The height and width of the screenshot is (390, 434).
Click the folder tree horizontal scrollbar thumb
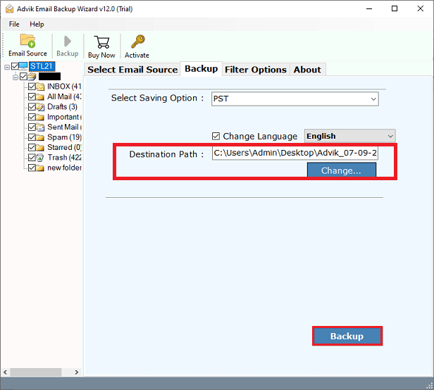click(36, 372)
